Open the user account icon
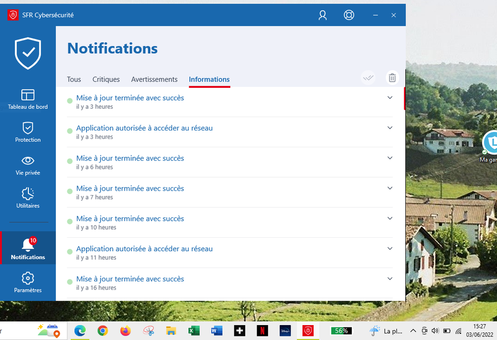 [322, 15]
